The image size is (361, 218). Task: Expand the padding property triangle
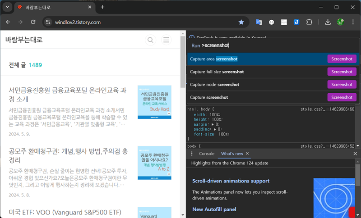215,129
